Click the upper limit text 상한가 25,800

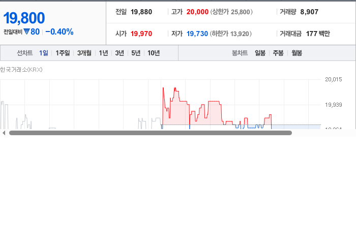coord(231,12)
